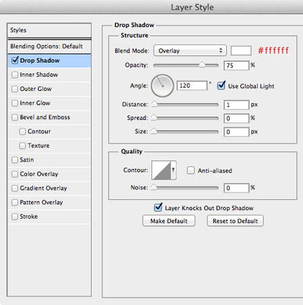This screenshot has height=305, width=303.
Task: Click the Size value field
Action: [236, 132]
